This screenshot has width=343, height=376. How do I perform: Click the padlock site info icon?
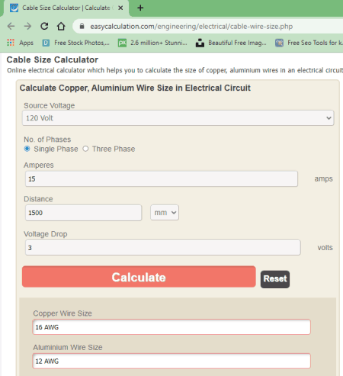click(x=82, y=26)
